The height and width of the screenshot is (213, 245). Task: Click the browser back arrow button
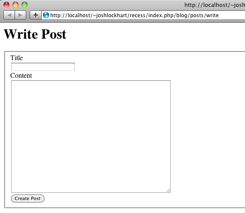[9, 15]
